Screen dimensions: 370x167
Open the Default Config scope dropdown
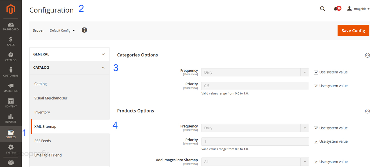coord(62,31)
